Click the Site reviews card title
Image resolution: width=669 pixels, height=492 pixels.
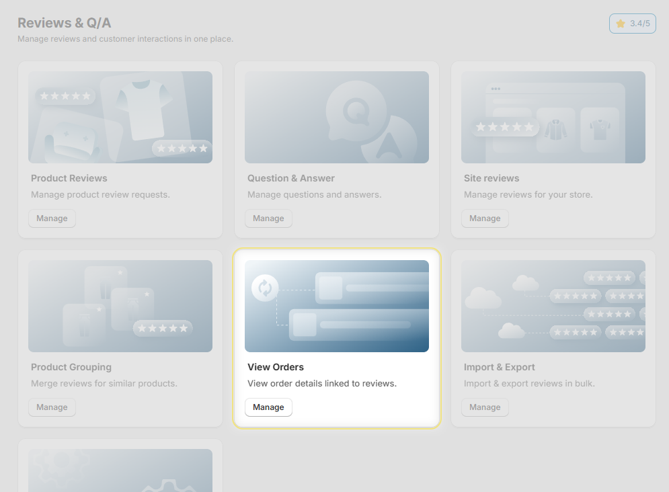point(491,178)
